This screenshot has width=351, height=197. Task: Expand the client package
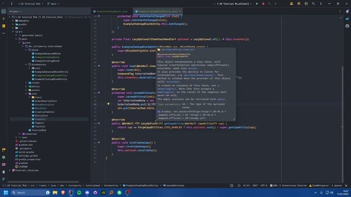tap(26, 83)
